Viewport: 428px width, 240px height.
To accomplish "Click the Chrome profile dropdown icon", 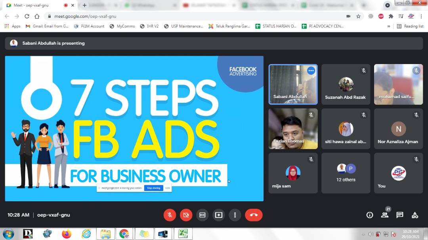I will coord(387,5).
